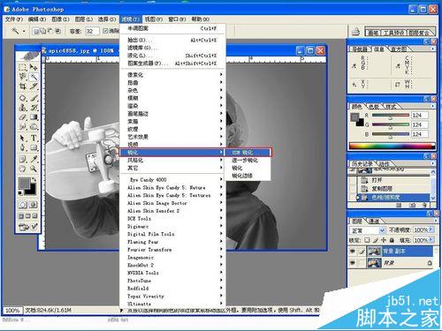
Task: Toggle the anti-alias checkbox in options bar
Action: coord(105,31)
